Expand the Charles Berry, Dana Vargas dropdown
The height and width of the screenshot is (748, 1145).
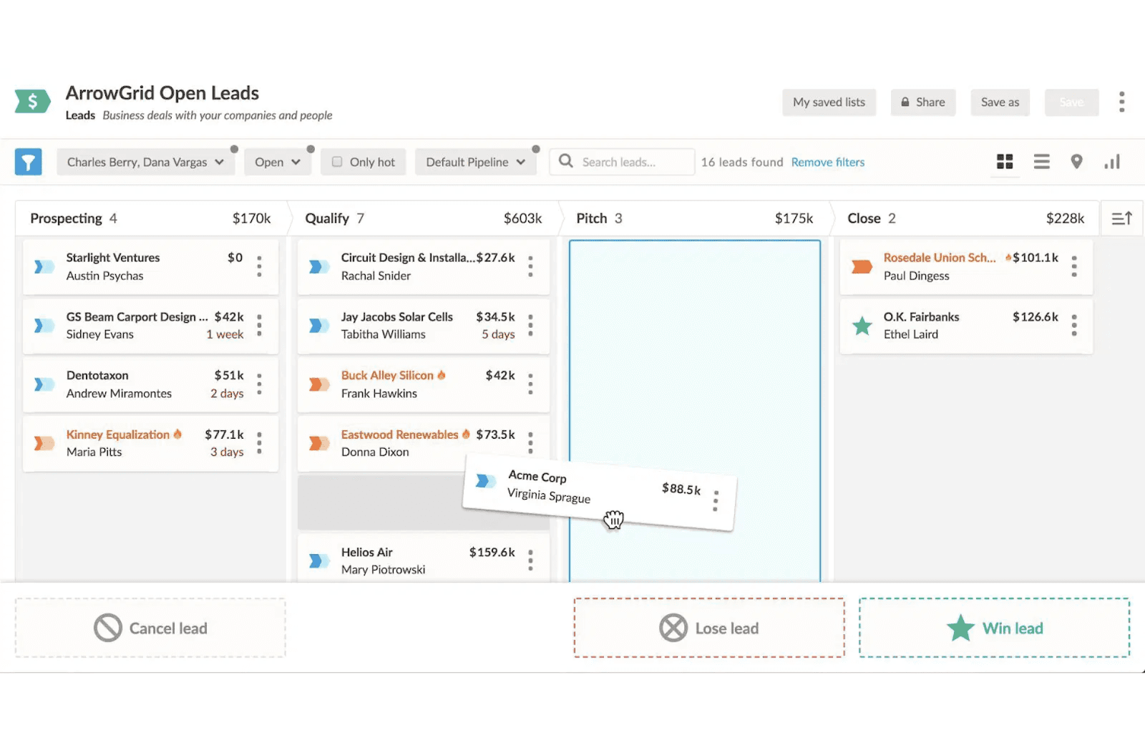click(145, 162)
